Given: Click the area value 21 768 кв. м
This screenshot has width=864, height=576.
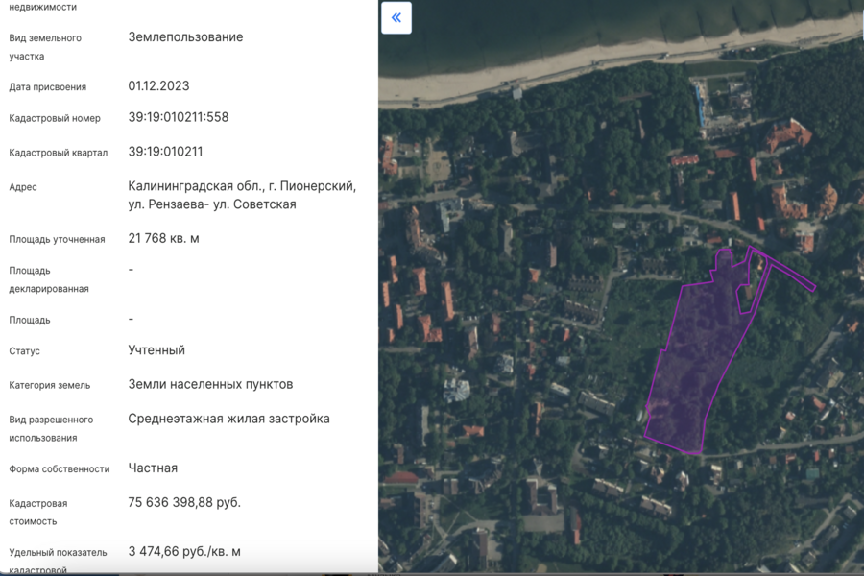Looking at the screenshot, I should [163, 238].
